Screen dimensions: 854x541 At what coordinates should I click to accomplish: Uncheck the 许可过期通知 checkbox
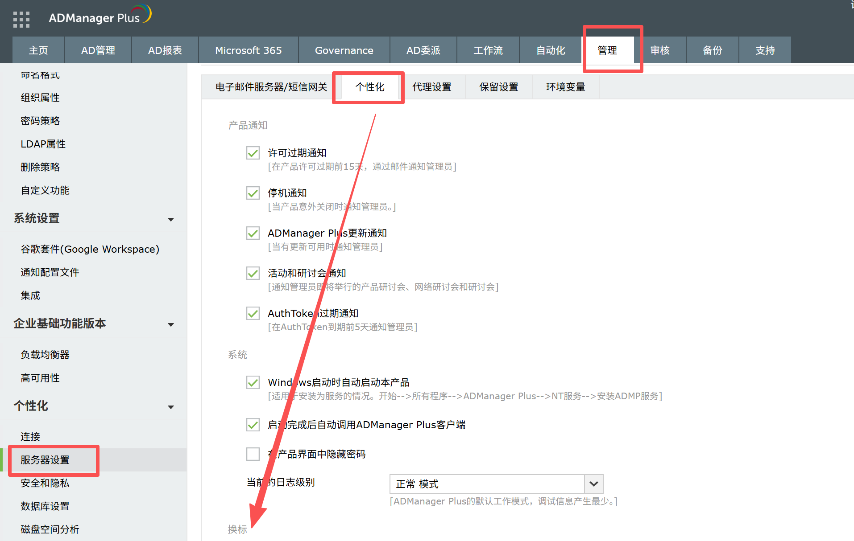pos(253,153)
